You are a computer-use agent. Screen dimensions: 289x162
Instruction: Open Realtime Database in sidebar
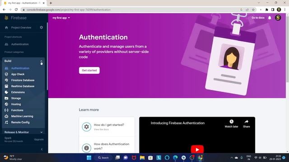[23, 86]
